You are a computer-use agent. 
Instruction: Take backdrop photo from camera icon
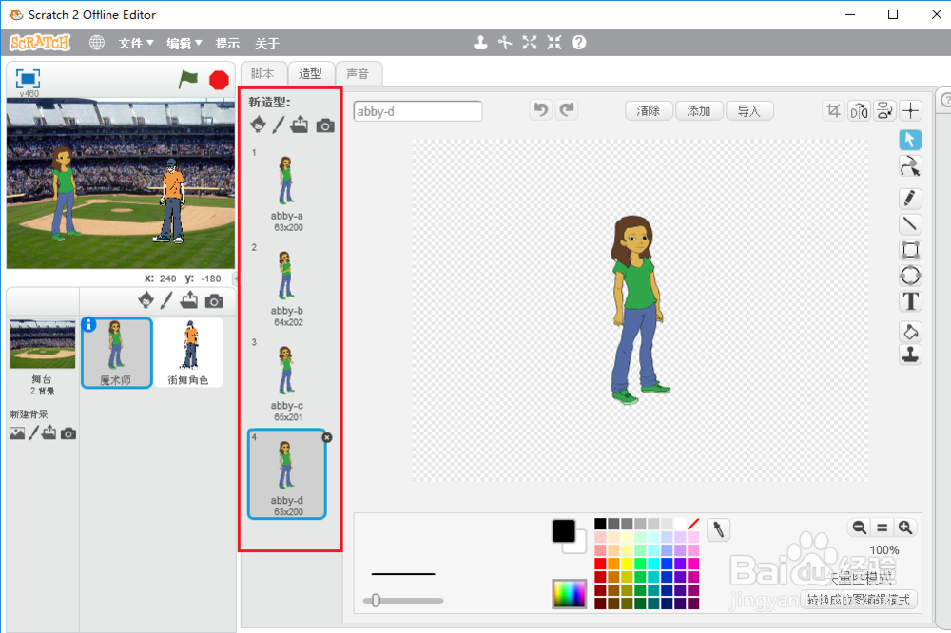pyautogui.click(x=68, y=433)
